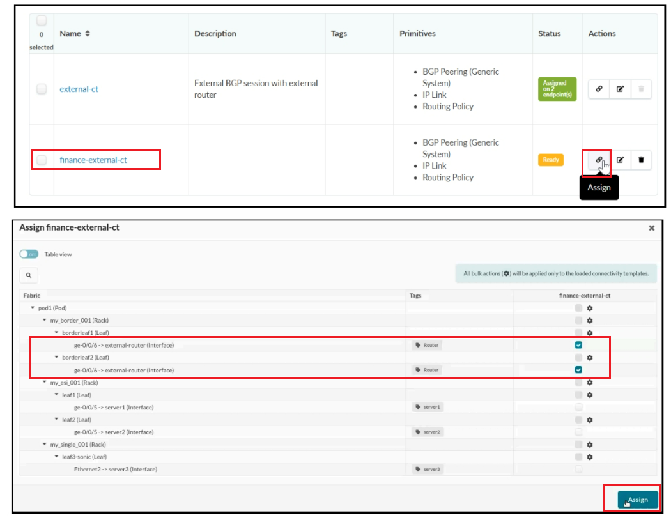Click edit icon for finance-external-ct row
671x520 pixels.
click(620, 160)
